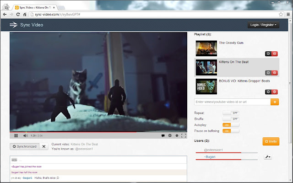Click the Synchronized button
The width and height of the screenshot is (293, 183).
point(25,146)
